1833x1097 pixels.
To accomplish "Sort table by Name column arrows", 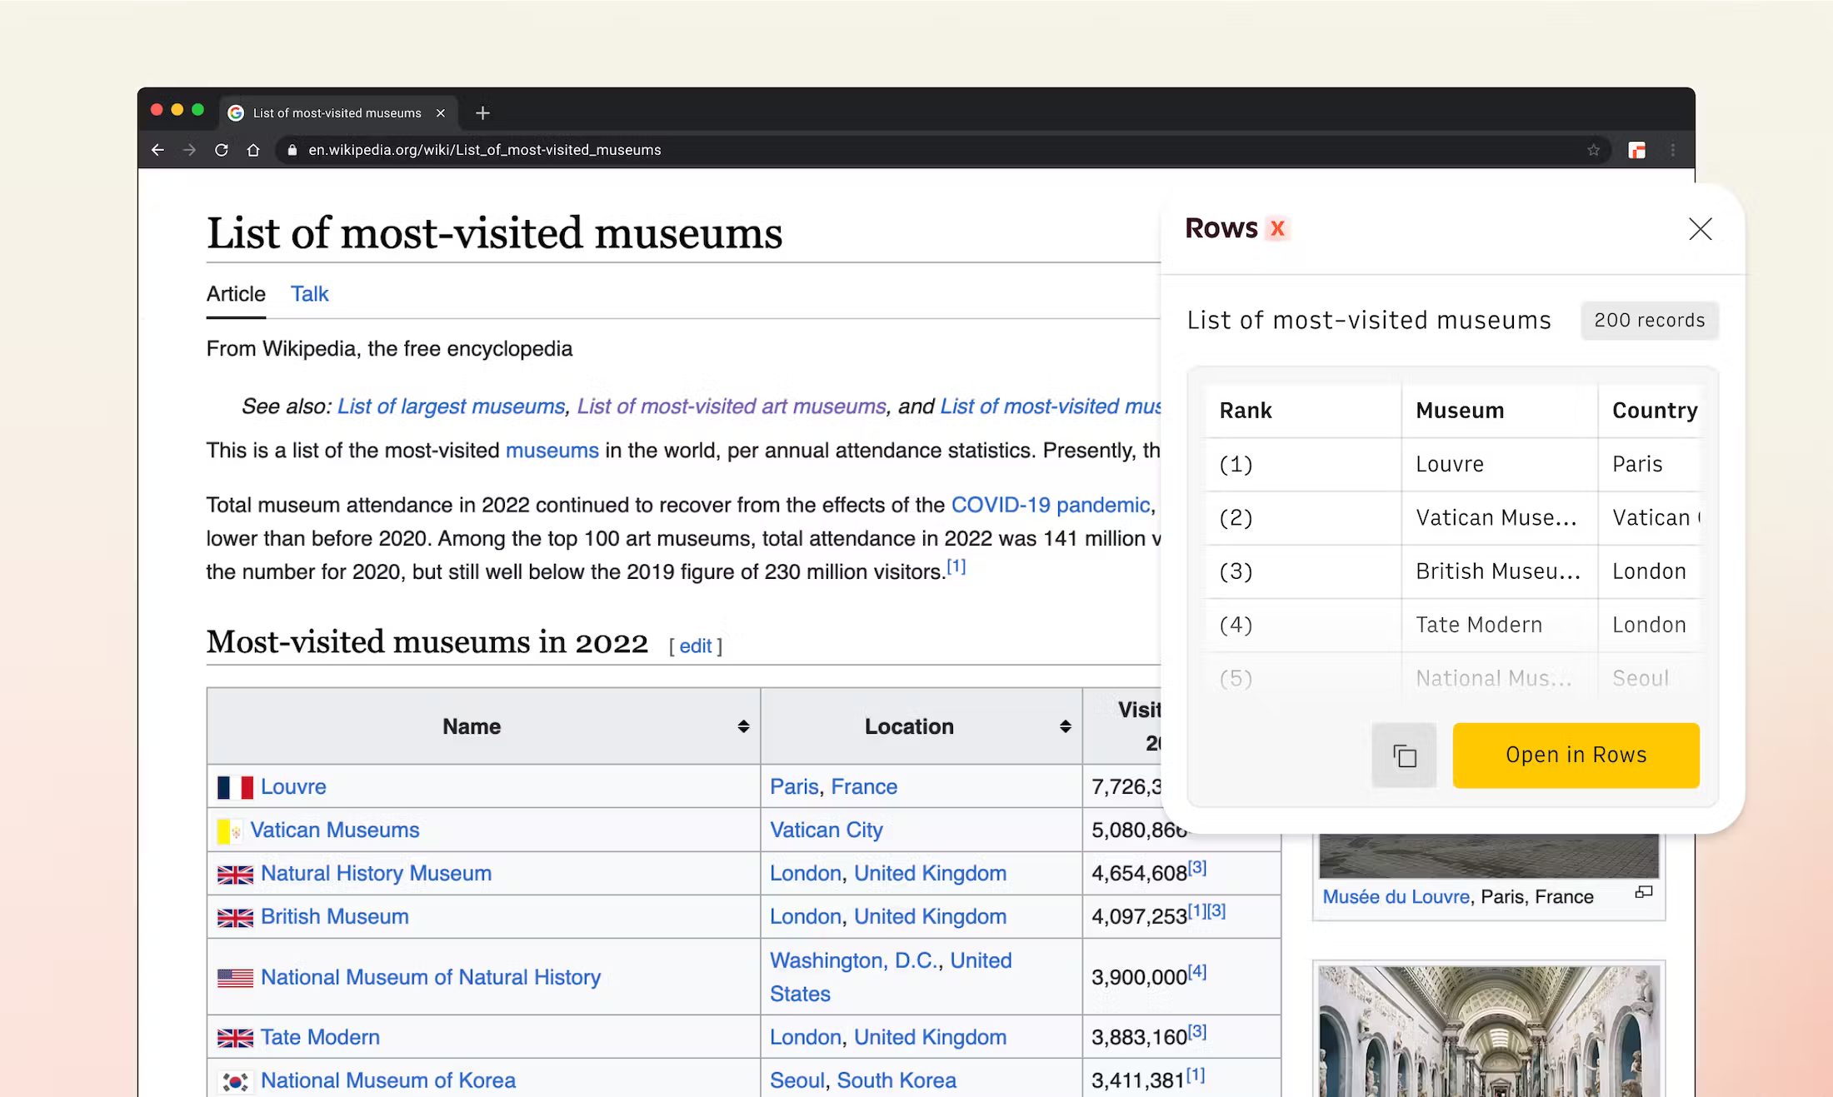I will (743, 726).
